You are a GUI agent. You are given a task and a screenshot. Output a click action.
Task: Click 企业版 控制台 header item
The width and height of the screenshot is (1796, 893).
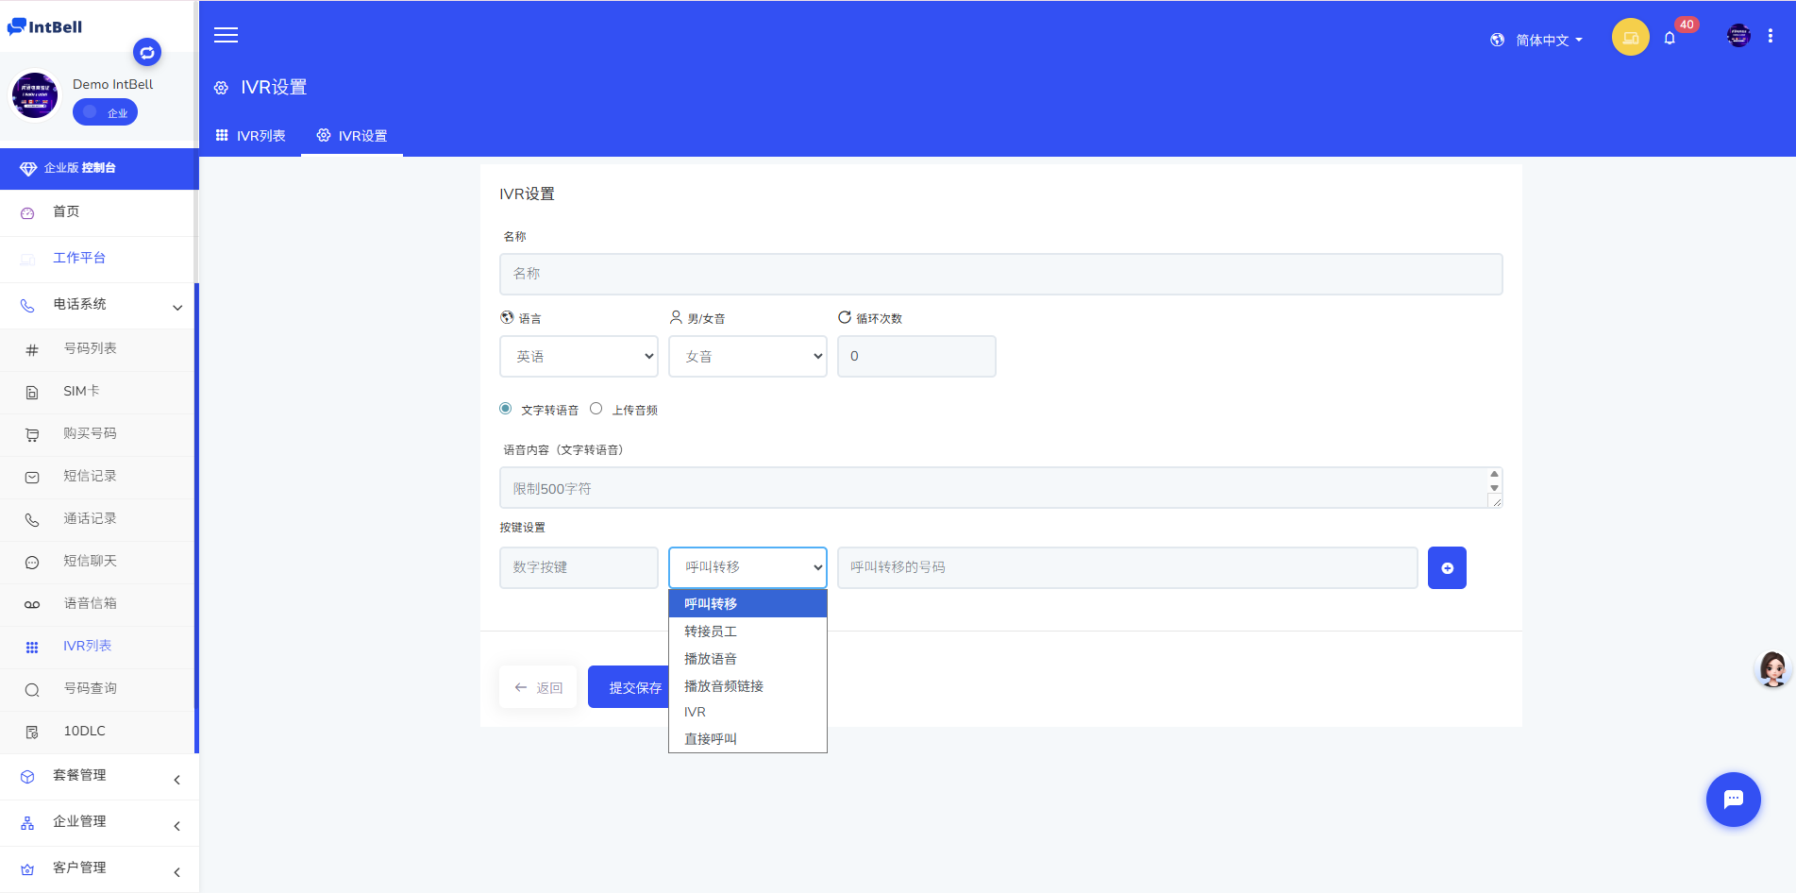[99, 168]
